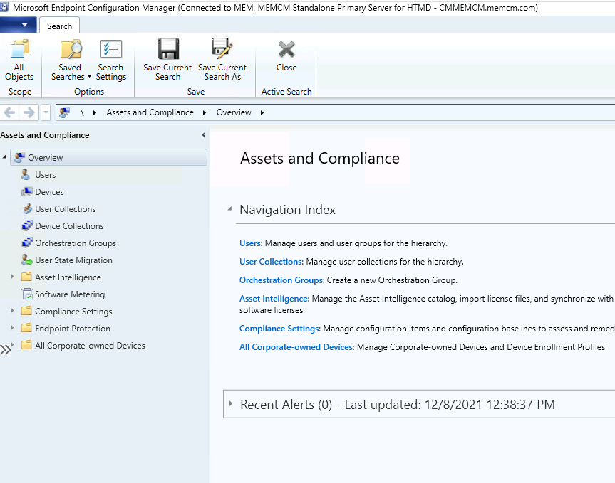This screenshot has height=483, width=615.
Task: Select the Orchestration Groups tree icon
Action: [x=27, y=243]
